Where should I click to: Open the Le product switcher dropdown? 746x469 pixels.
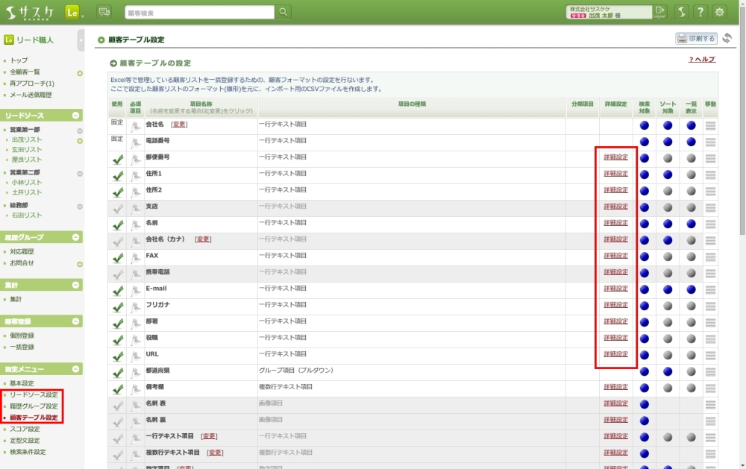pos(75,13)
